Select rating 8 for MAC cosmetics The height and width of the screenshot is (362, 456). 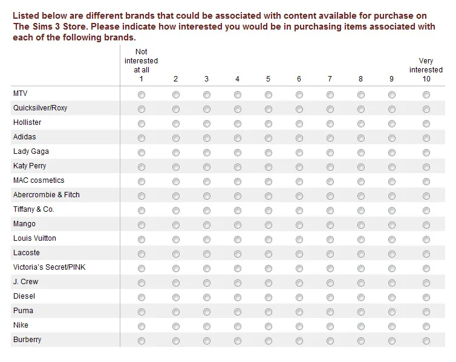tap(361, 182)
